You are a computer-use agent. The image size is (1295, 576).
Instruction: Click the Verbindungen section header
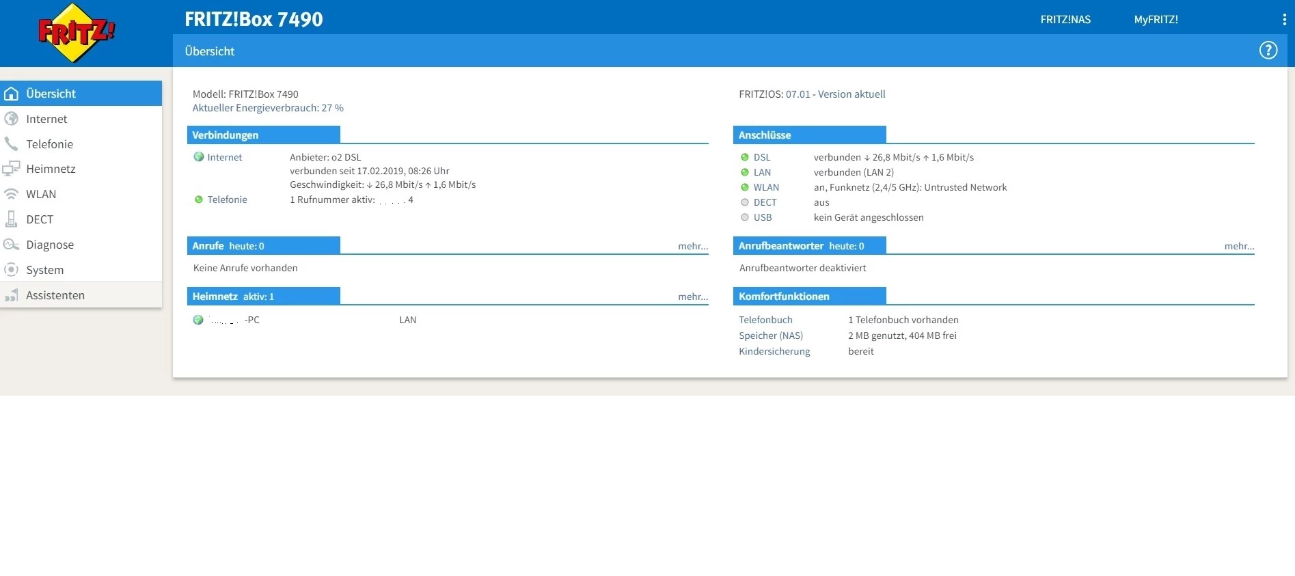(264, 135)
